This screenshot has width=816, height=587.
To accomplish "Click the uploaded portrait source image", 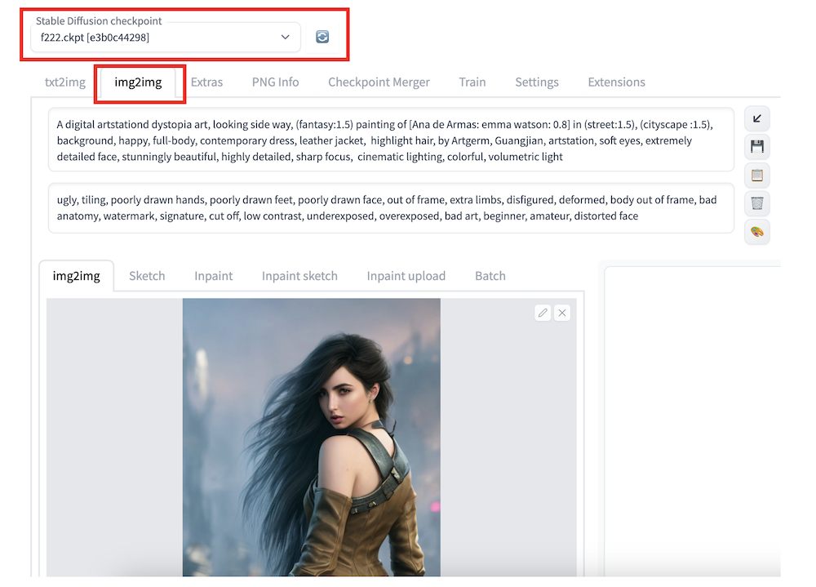I will tap(311, 437).
